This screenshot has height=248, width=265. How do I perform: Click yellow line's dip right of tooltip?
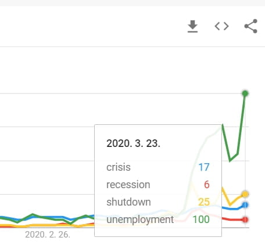[x=230, y=204]
